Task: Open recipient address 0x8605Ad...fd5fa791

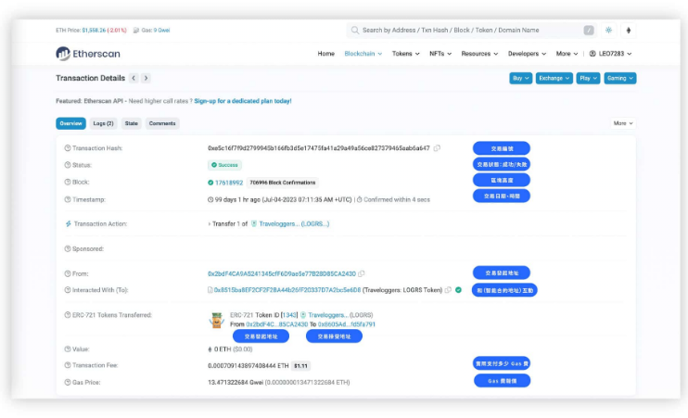Action: click(x=347, y=324)
